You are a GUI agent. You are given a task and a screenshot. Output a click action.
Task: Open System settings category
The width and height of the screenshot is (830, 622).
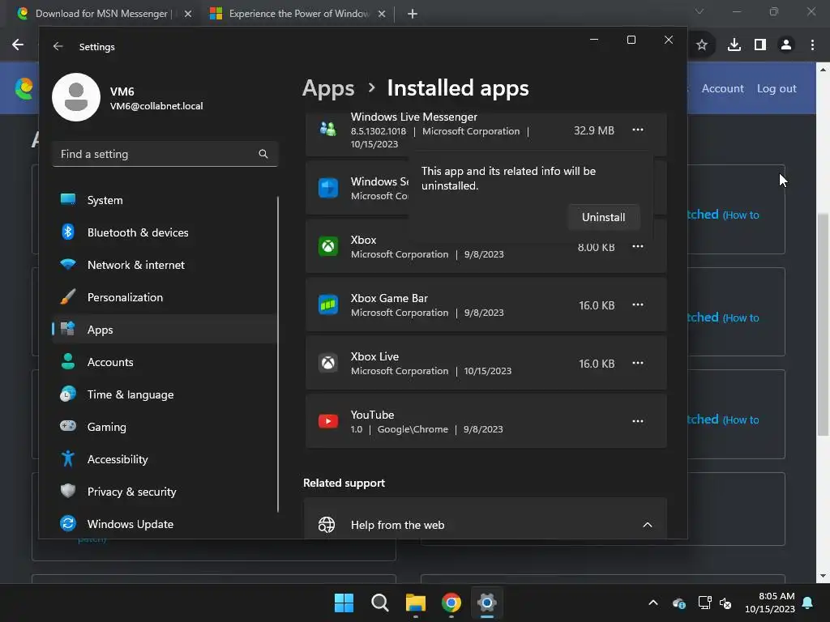(165, 200)
